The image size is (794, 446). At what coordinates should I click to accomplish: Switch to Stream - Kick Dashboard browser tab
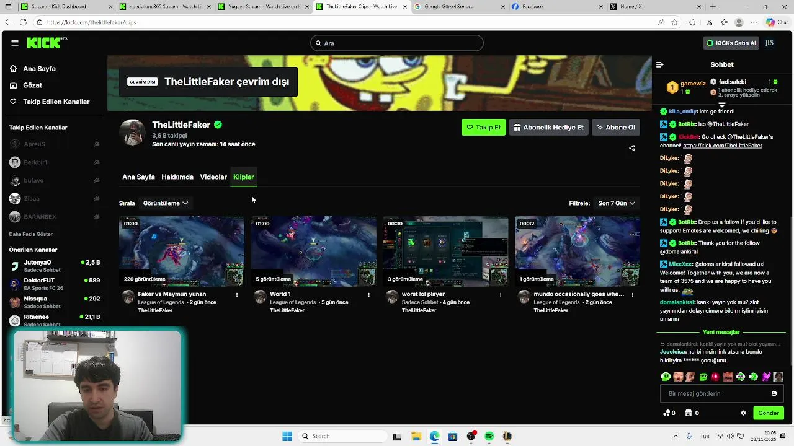click(x=66, y=7)
